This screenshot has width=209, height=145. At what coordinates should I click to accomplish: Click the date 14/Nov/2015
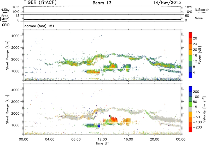(x=167, y=2)
